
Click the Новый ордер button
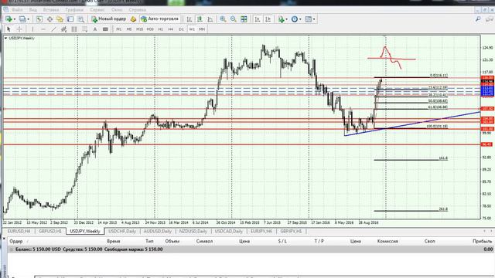point(108,19)
